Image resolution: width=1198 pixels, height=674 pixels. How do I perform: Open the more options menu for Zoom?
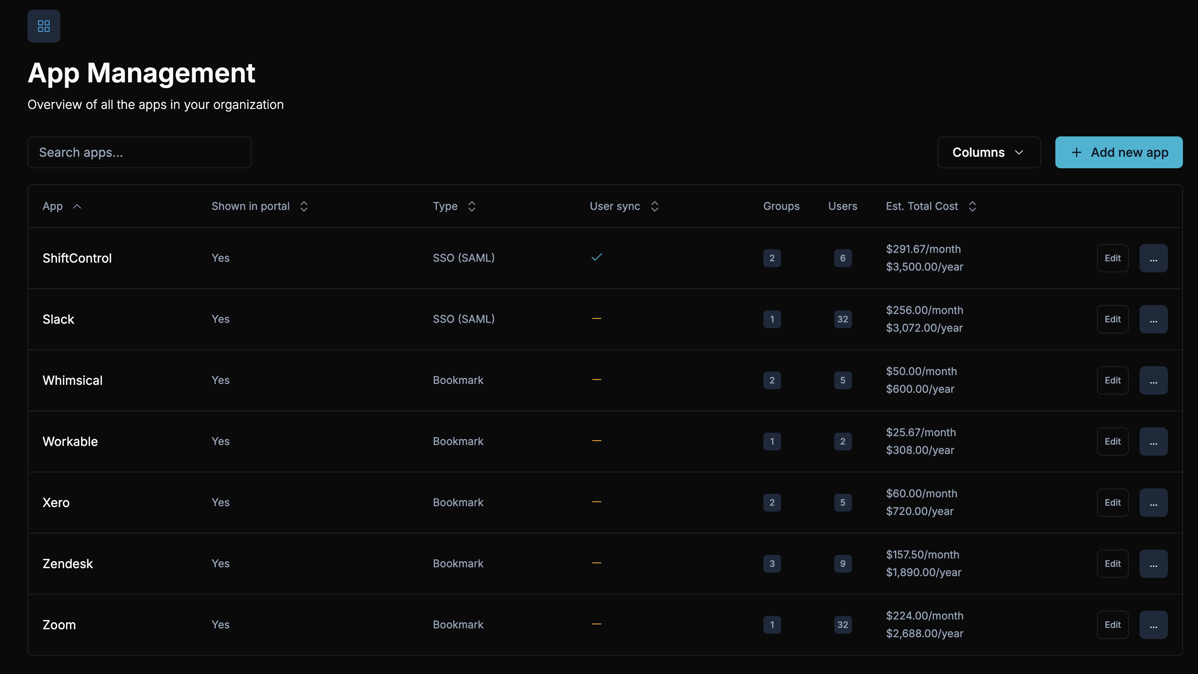tap(1153, 625)
